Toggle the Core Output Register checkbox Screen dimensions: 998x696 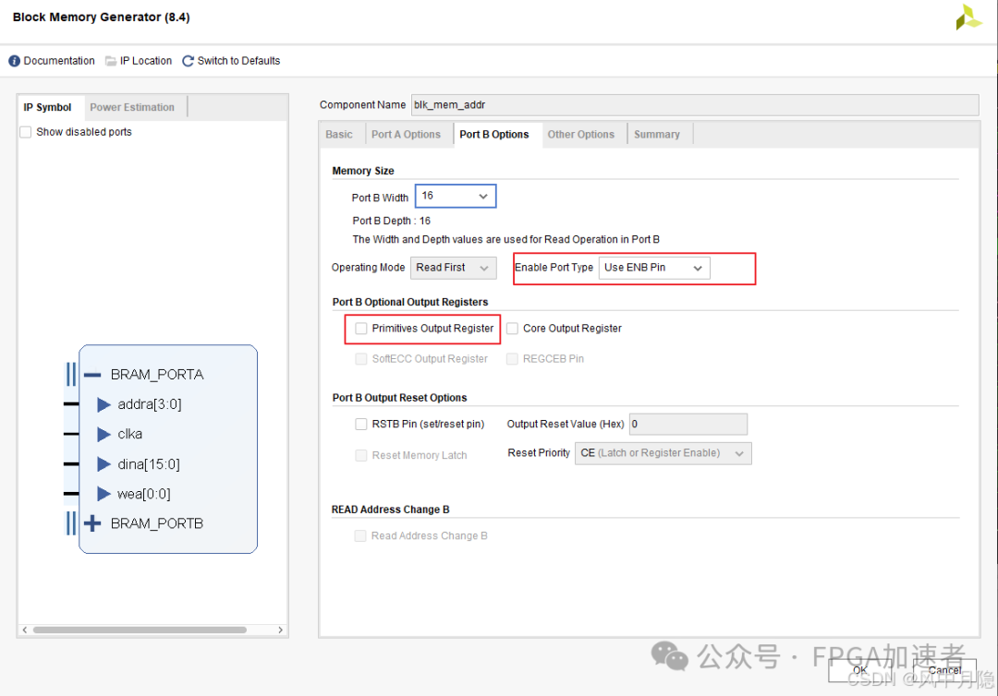point(512,329)
